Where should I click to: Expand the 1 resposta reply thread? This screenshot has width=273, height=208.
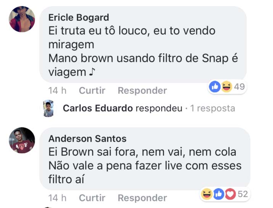[x=213, y=108]
